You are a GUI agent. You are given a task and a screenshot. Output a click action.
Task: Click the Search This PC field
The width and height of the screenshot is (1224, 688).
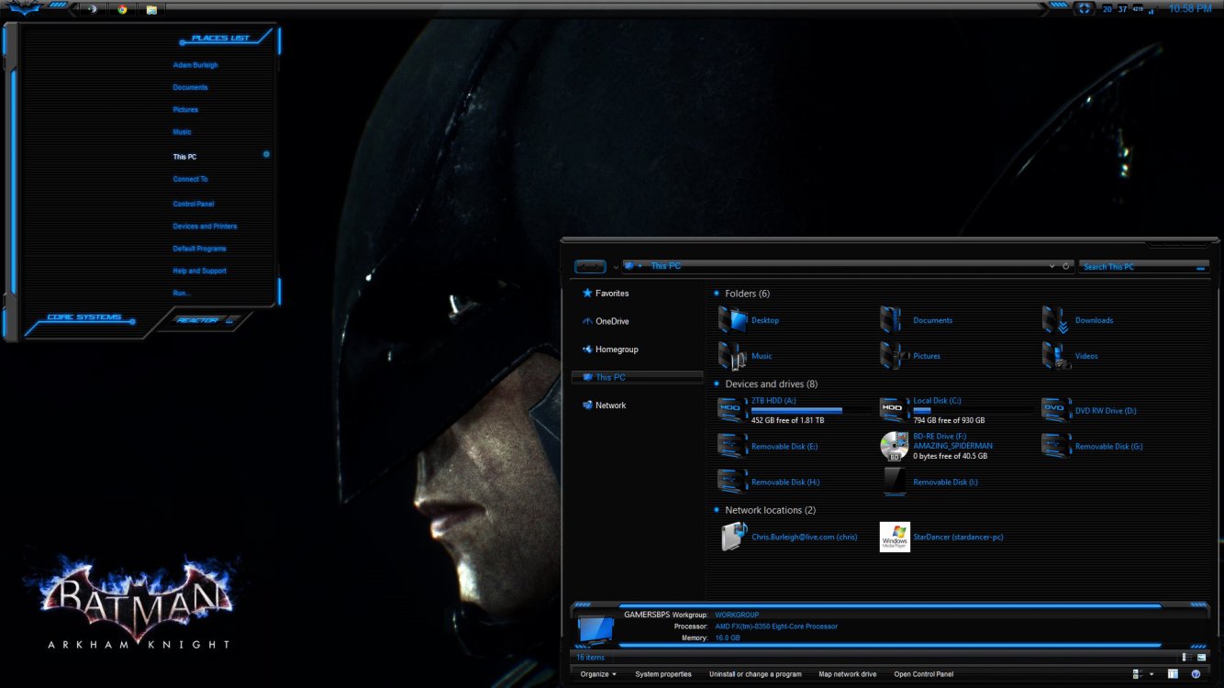point(1142,267)
